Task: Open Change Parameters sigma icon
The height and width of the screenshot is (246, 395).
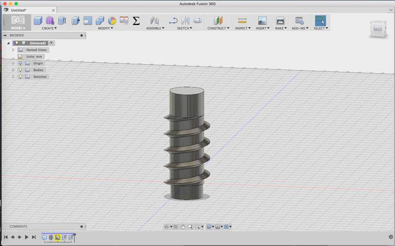Action: (136, 21)
